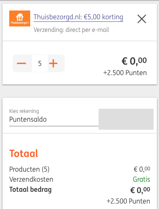
Task: Click the +2.500 Punten label under item price
Action: click(125, 73)
